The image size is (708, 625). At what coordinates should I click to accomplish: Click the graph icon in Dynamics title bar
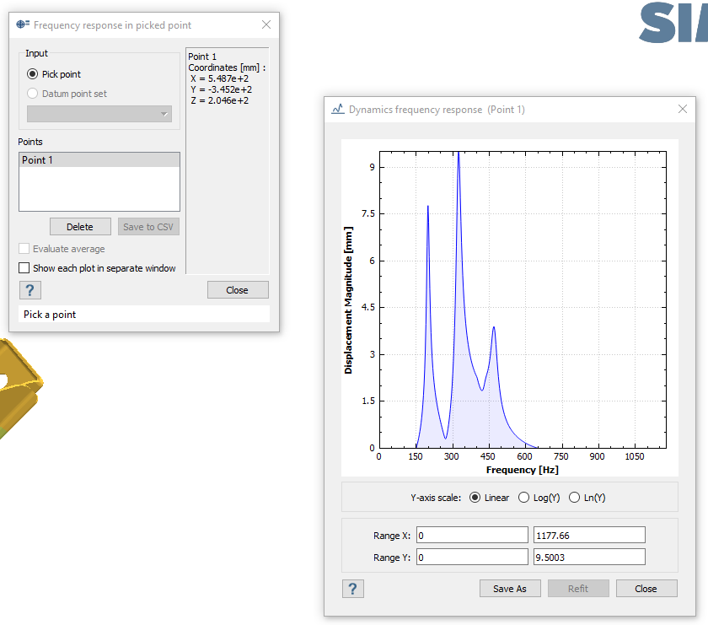click(337, 110)
